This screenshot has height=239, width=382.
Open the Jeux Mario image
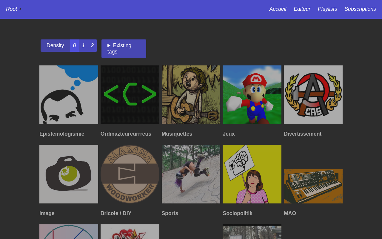coord(252,95)
